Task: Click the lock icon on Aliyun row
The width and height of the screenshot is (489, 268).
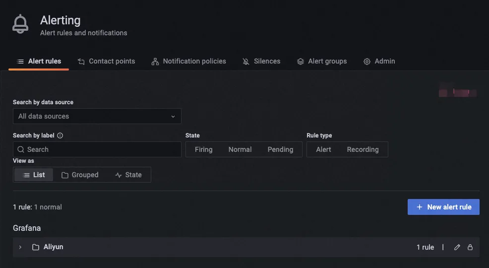Action: pos(470,247)
